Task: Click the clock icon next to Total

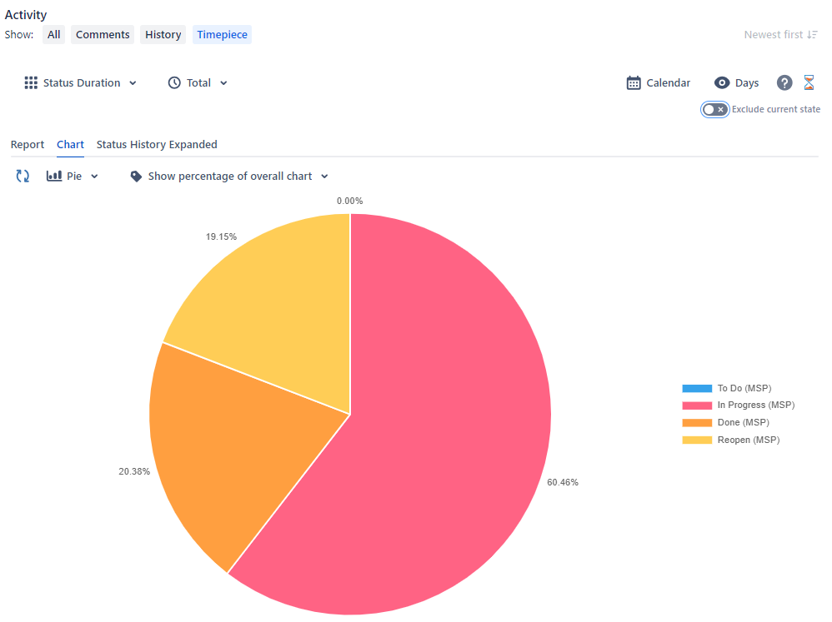Action: pyautogui.click(x=174, y=82)
